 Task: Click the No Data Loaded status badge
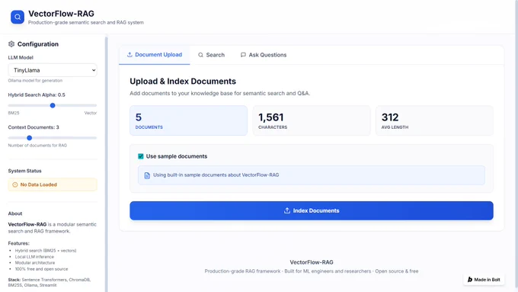(53, 185)
